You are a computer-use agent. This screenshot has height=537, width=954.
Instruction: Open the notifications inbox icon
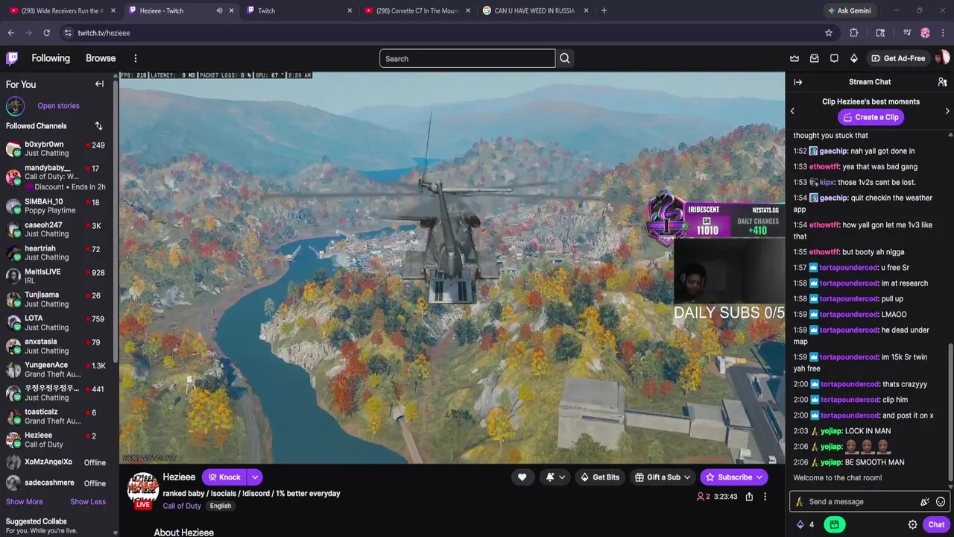[815, 58]
